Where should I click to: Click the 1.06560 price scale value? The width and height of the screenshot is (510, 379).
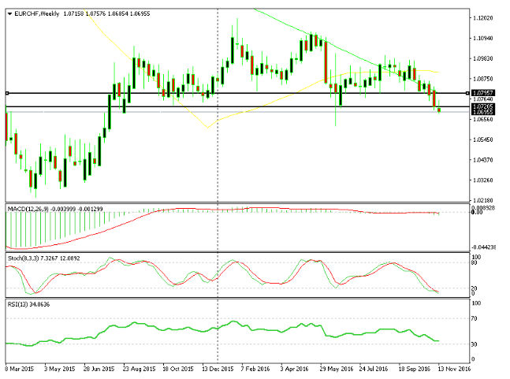pyautogui.click(x=482, y=119)
